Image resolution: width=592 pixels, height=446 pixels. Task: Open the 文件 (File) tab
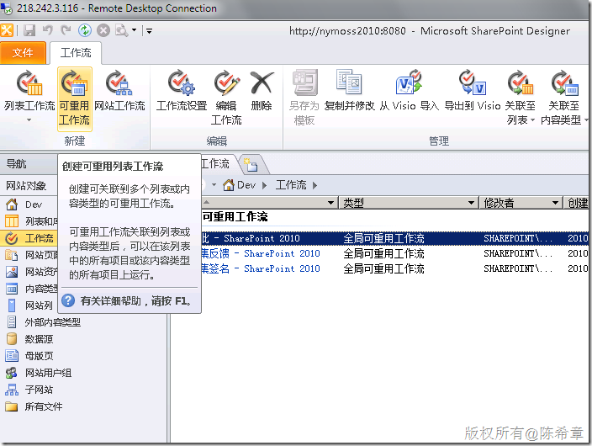tap(23, 52)
